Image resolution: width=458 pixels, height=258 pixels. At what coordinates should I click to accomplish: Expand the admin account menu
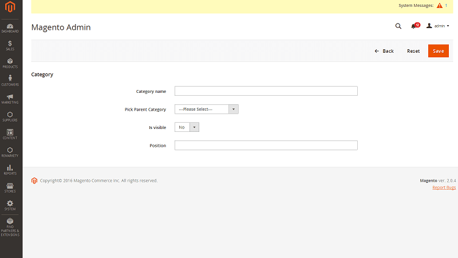pyautogui.click(x=438, y=26)
